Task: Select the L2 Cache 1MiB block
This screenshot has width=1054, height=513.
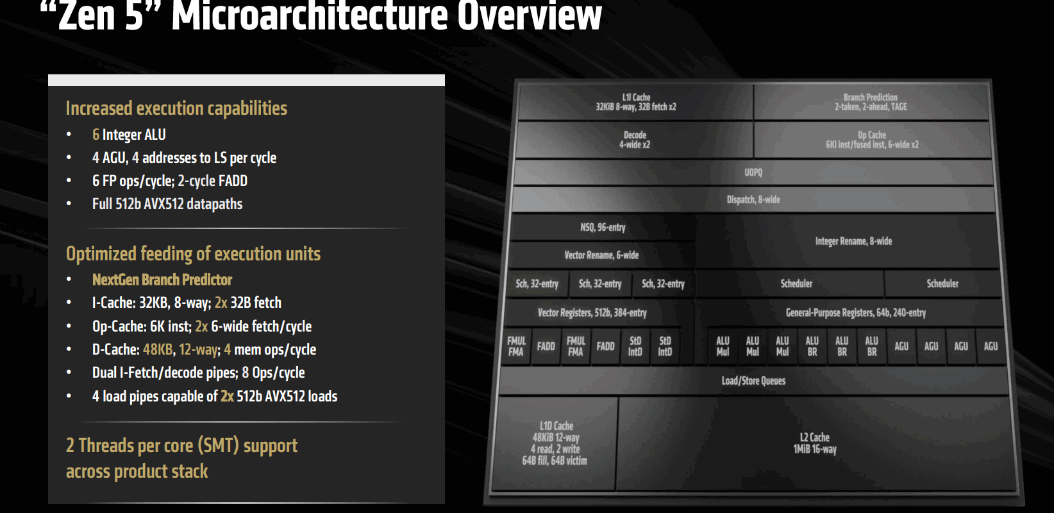Action: [x=815, y=442]
